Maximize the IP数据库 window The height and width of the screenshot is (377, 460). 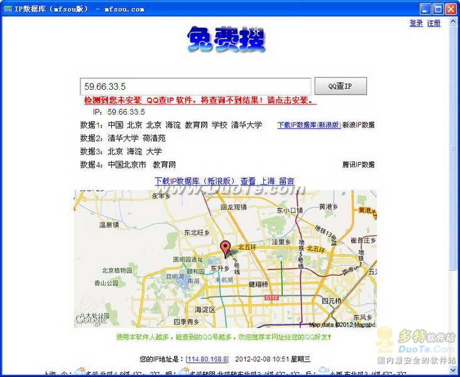(438, 9)
